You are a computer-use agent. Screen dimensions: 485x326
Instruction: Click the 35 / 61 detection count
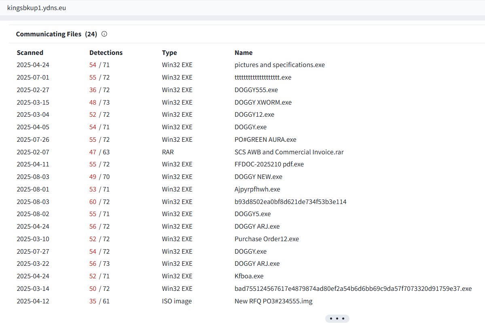99,301
